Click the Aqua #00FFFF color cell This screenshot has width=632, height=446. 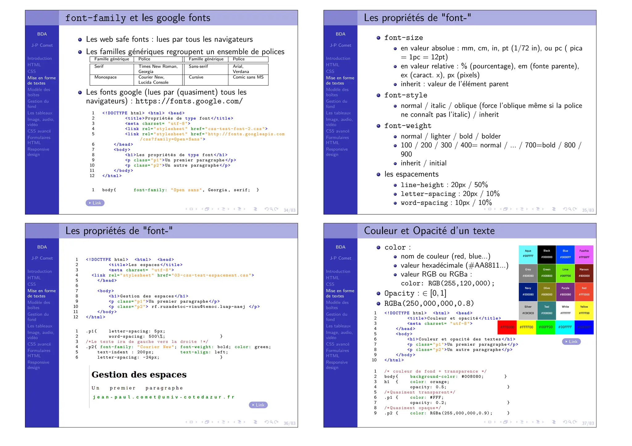pyautogui.click(x=528, y=254)
